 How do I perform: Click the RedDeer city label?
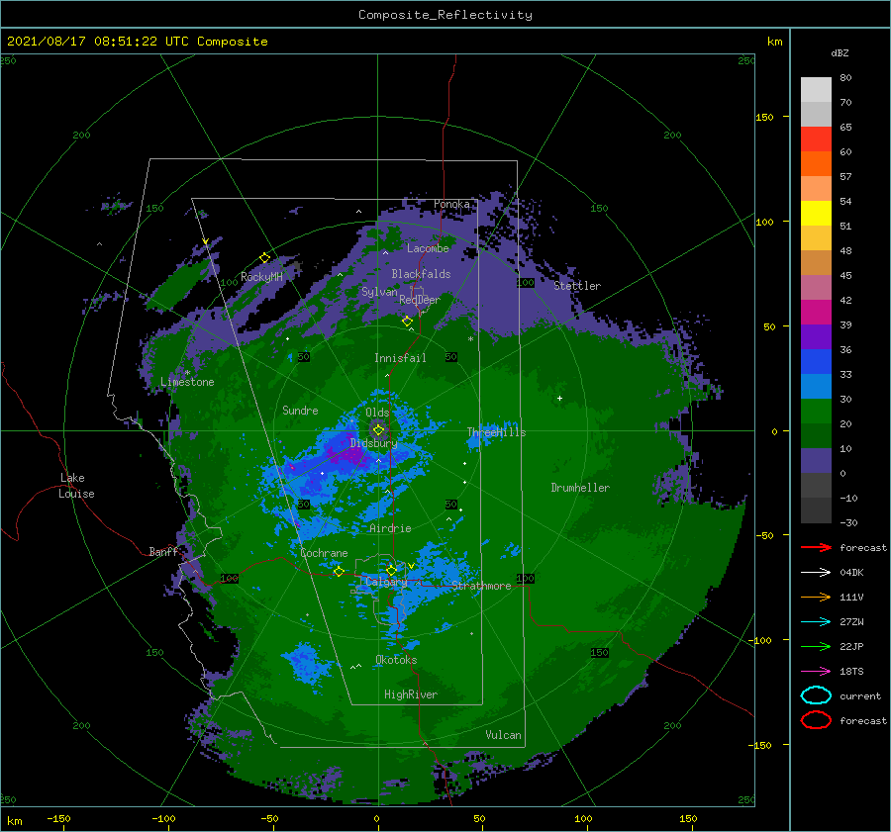click(x=420, y=300)
